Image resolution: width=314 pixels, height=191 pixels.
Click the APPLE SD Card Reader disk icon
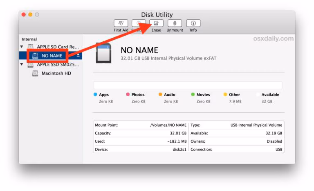[30, 47]
